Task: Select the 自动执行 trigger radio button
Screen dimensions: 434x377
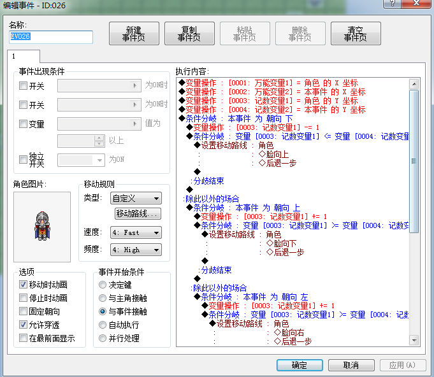Action: (103, 325)
